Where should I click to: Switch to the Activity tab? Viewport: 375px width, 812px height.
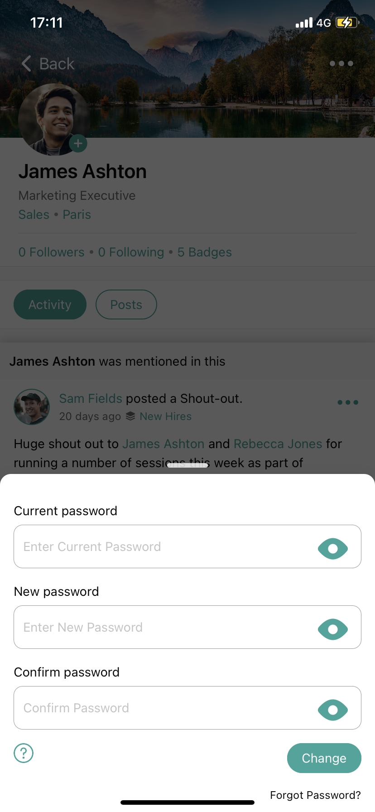tap(50, 304)
